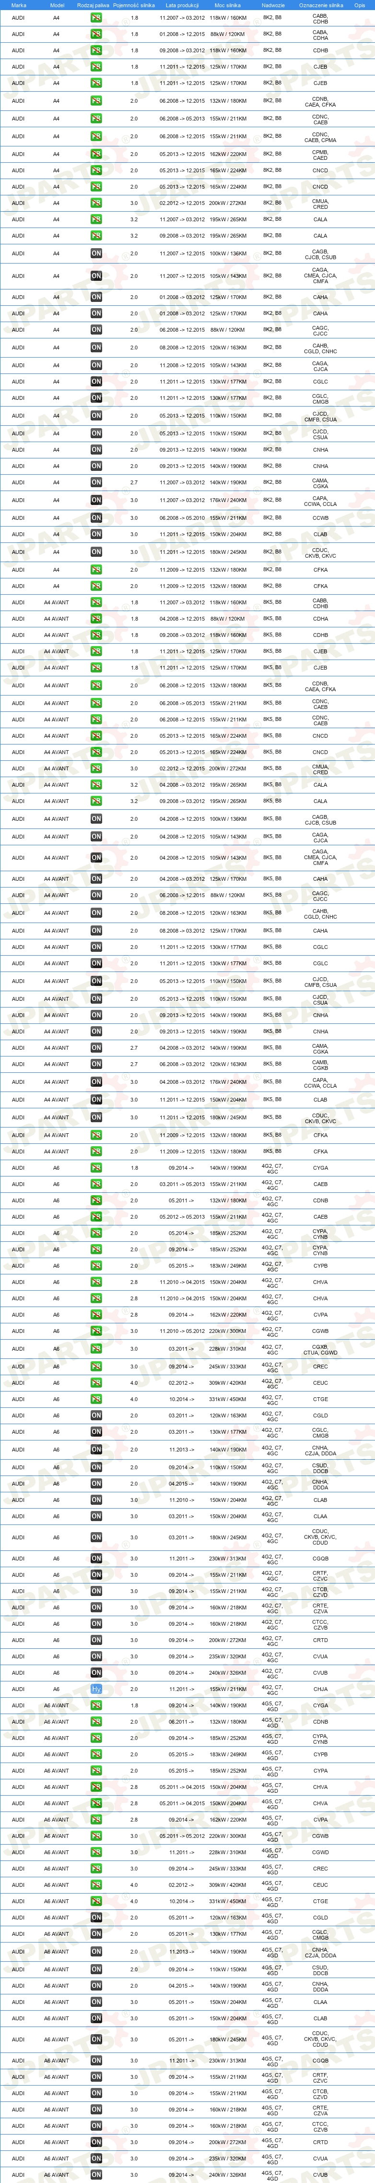Select the CPMB, CAED engine code cell

tap(320, 154)
